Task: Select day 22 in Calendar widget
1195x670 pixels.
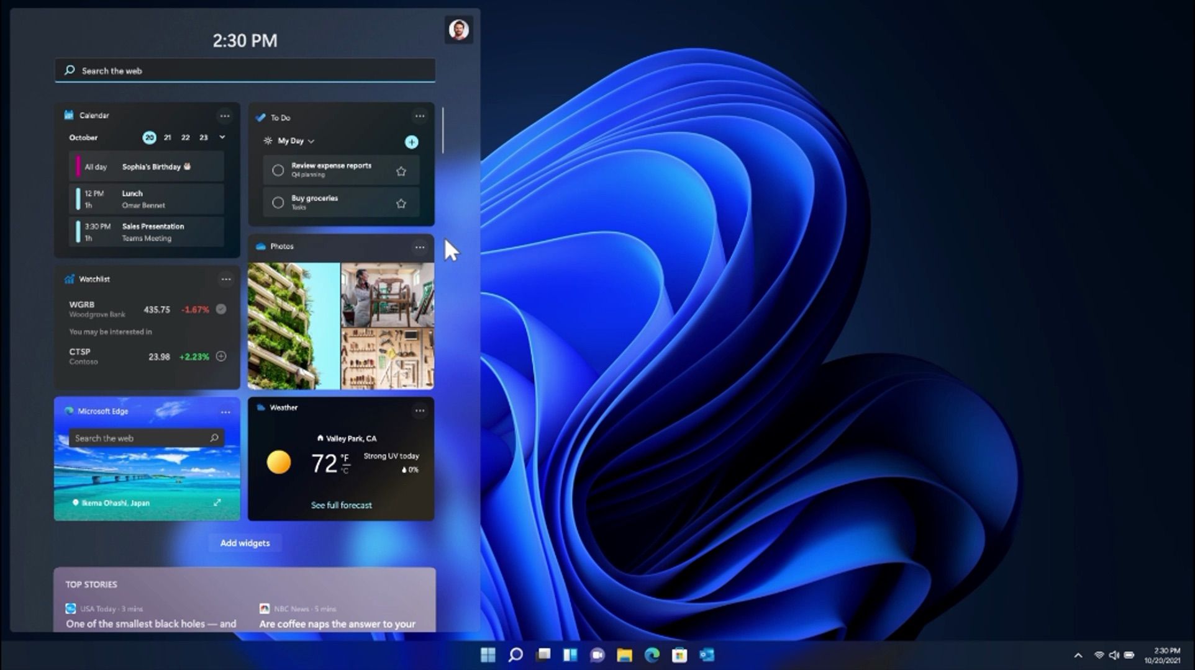Action: point(185,138)
